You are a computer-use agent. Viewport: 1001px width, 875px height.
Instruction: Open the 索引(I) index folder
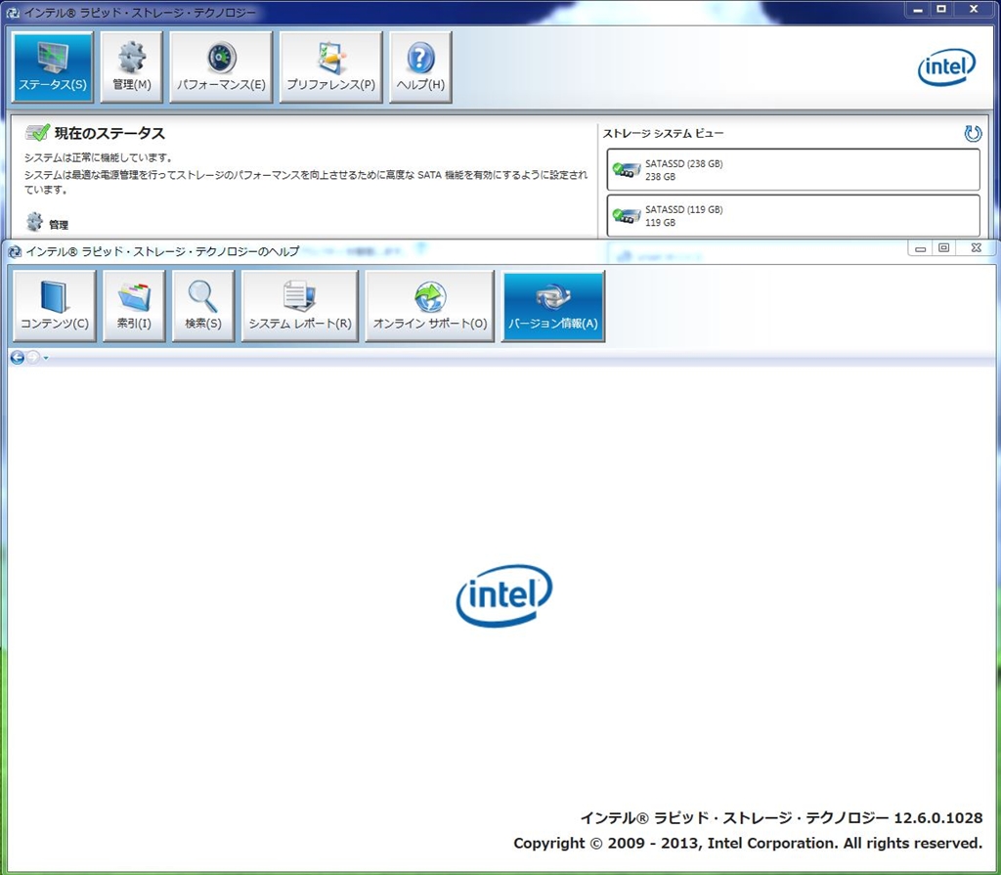134,306
